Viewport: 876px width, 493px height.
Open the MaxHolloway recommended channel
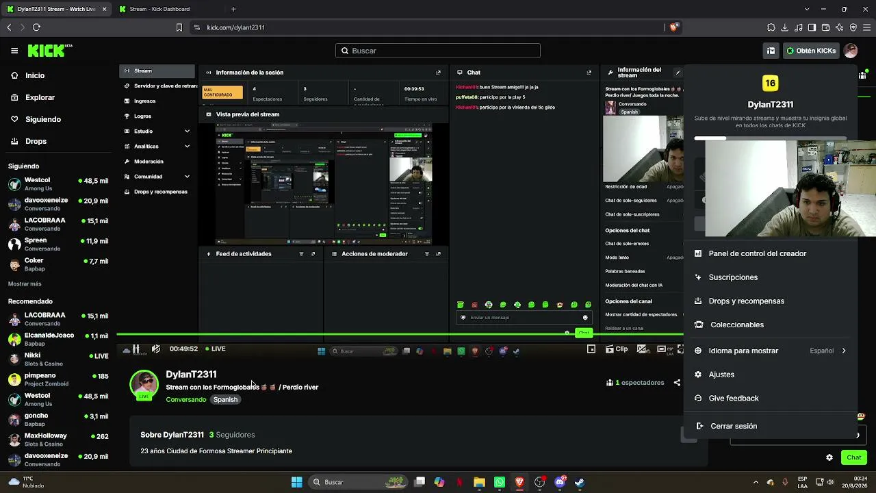click(58, 440)
